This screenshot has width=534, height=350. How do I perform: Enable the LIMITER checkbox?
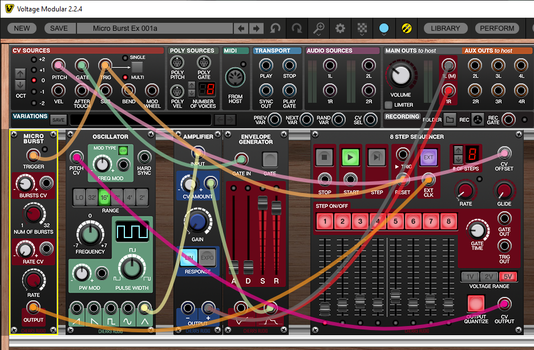pos(389,105)
